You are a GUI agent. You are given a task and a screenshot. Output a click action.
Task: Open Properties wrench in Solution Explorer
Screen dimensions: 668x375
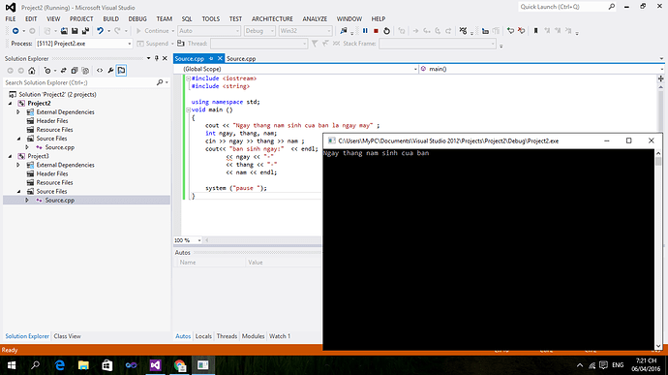click(x=110, y=71)
